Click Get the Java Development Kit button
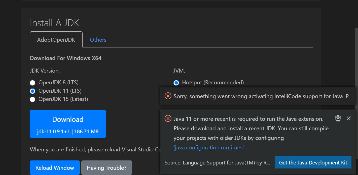Image resolution: width=358 pixels, height=175 pixels. tap(313, 162)
